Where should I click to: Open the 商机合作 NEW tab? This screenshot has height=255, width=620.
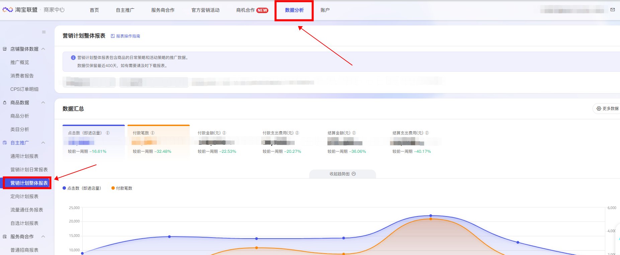tap(252, 10)
